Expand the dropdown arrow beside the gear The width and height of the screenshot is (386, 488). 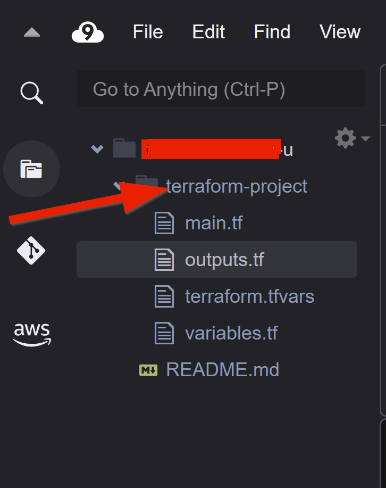pos(365,138)
